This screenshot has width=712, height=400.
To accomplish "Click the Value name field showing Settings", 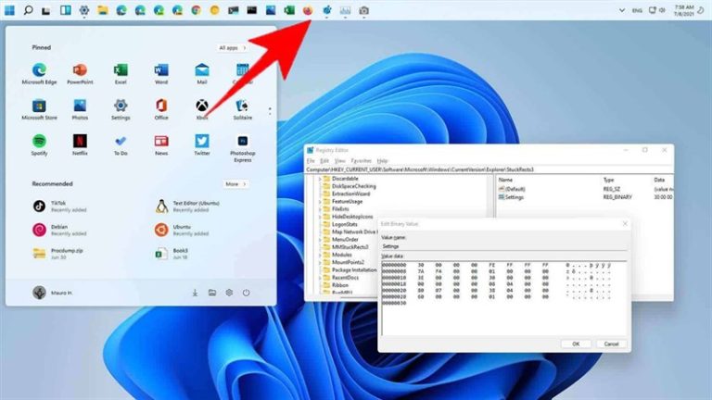I will pyautogui.click(x=503, y=245).
